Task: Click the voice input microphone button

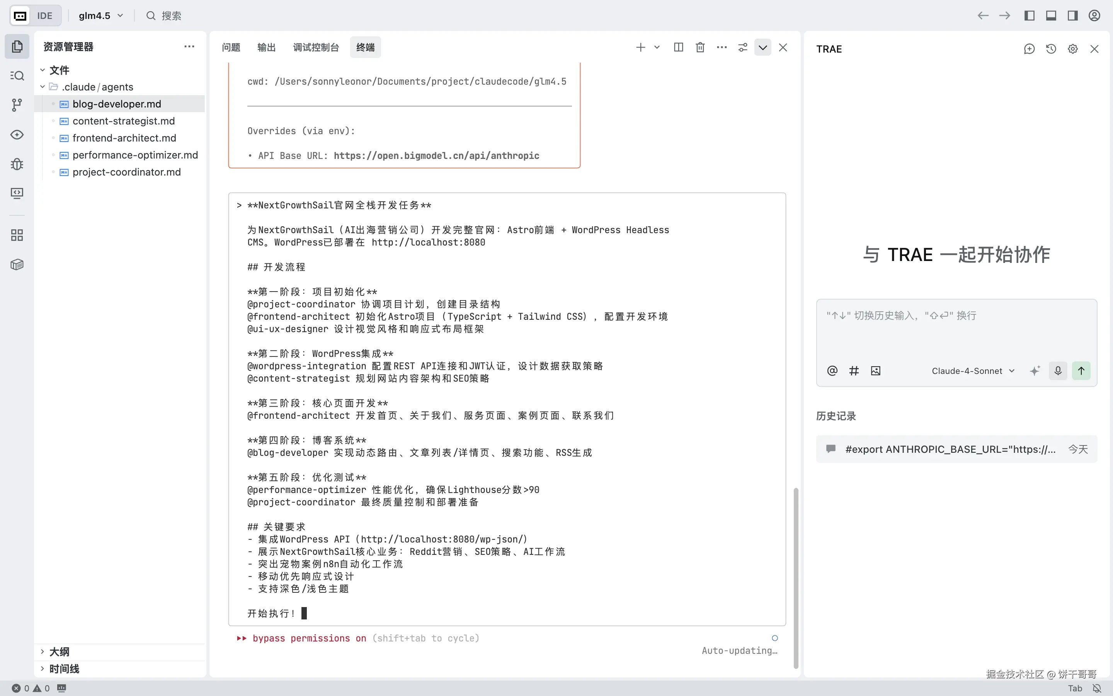Action: 1058,370
